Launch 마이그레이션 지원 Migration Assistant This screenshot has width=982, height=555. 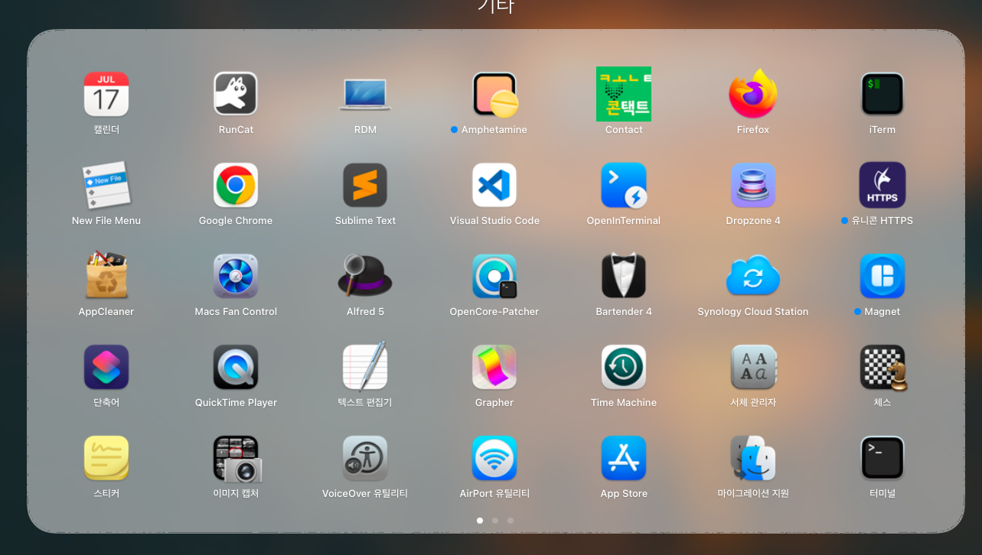point(753,458)
